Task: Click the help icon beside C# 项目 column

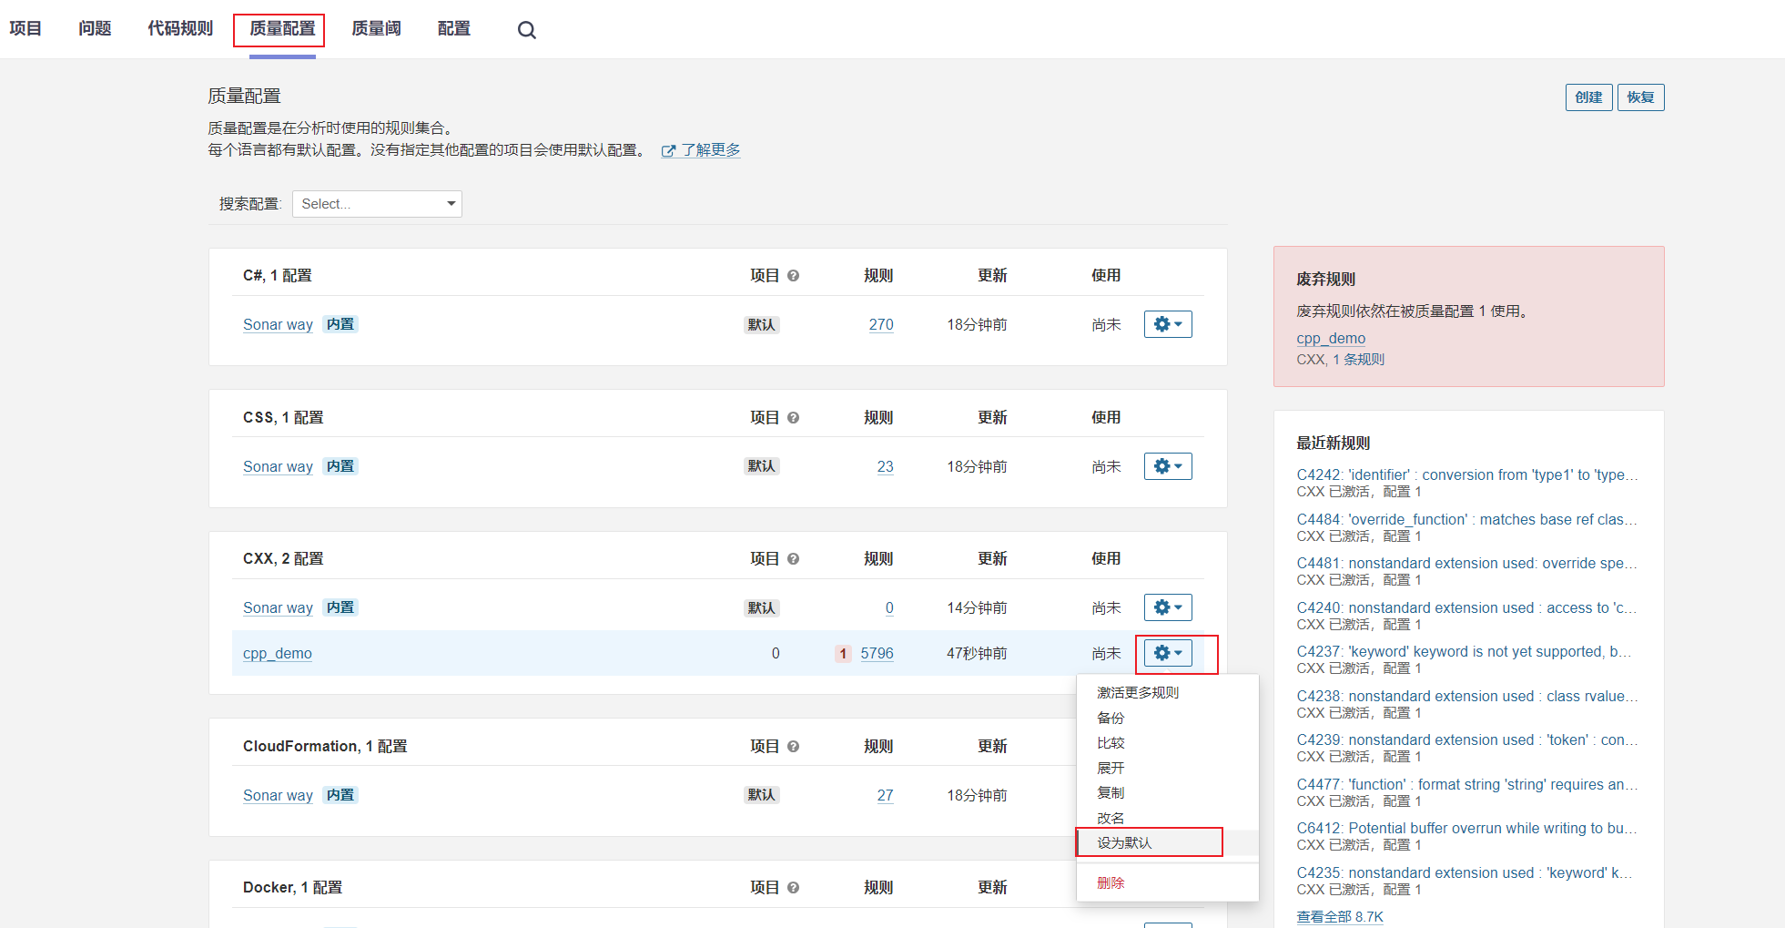Action: tap(793, 275)
